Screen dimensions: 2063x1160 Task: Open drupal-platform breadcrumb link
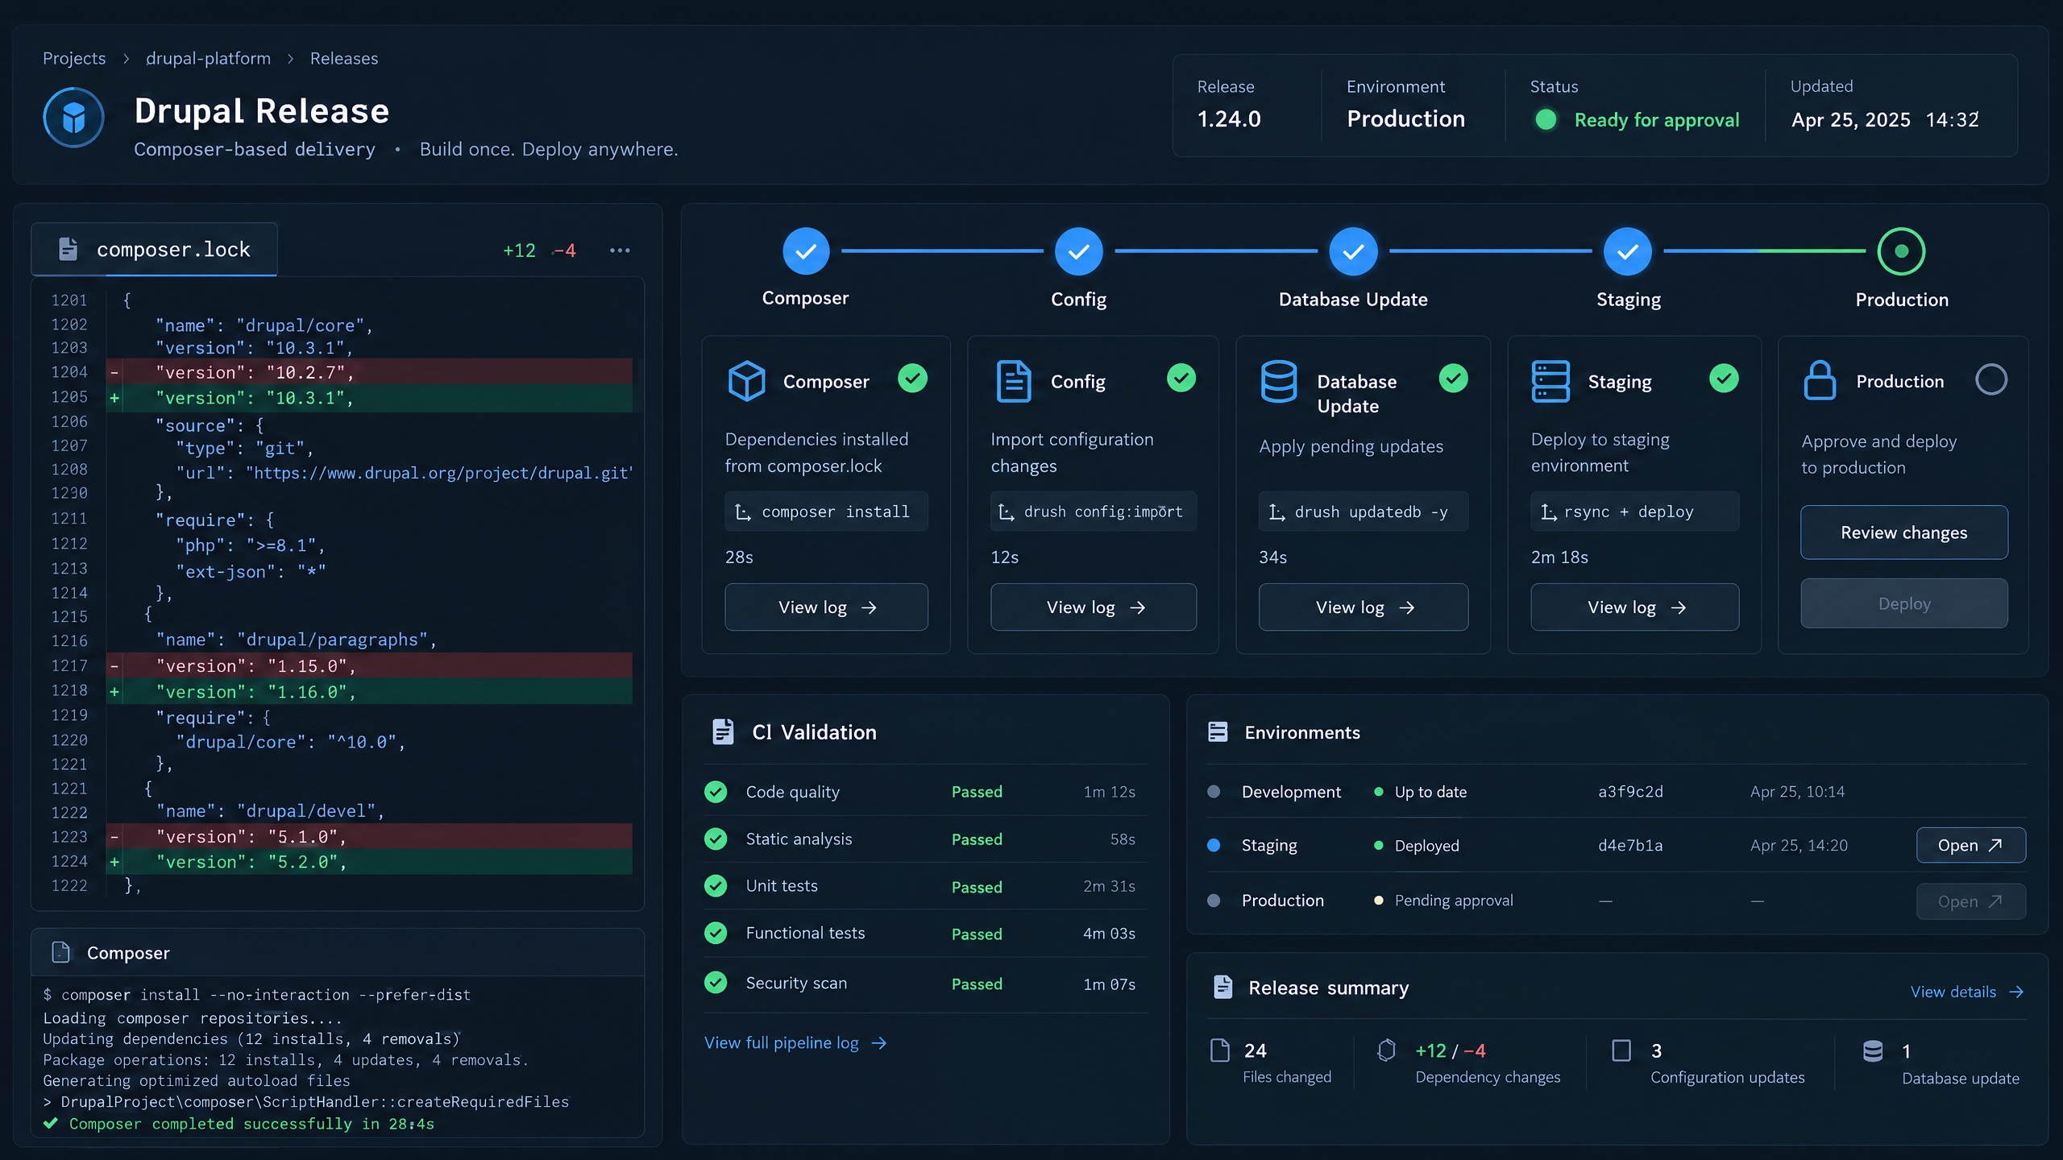click(x=208, y=59)
